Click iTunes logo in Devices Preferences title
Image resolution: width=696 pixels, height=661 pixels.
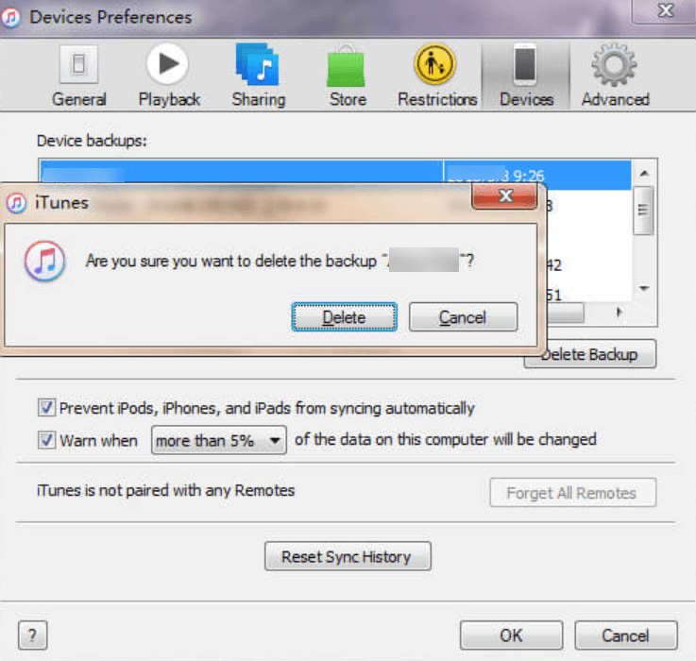pos(10,18)
